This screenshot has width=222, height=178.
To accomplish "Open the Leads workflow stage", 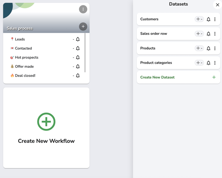I will [20, 39].
